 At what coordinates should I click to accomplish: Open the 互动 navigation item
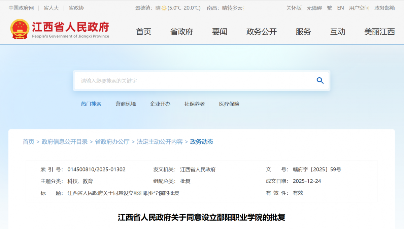tap(337, 32)
